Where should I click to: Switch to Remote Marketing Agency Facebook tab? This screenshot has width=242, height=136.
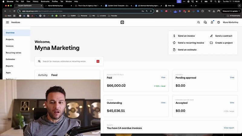coord(148,6)
